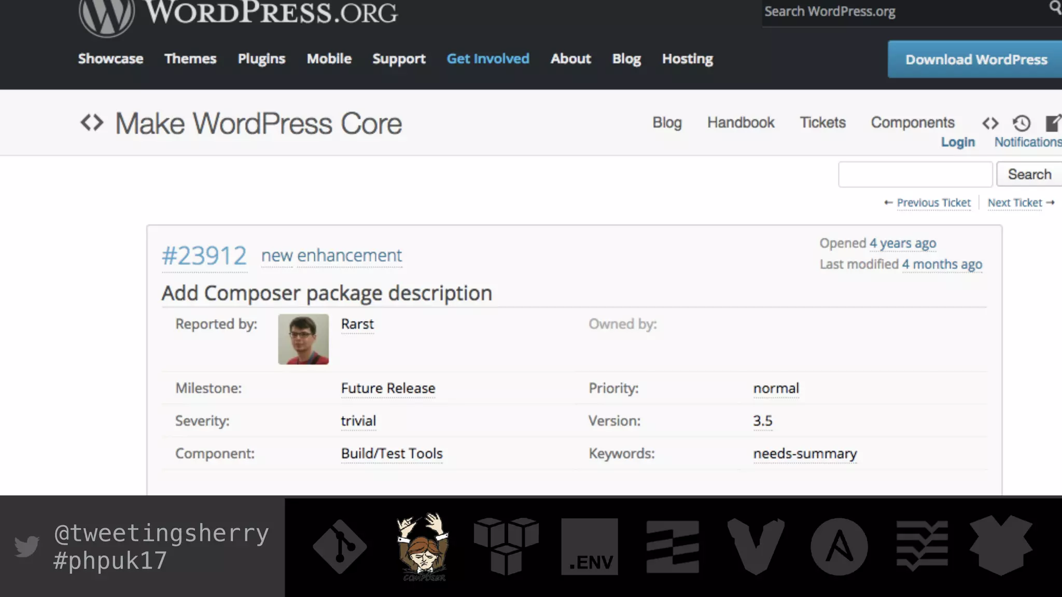Open the Handbook page
The height and width of the screenshot is (597, 1062).
(740, 122)
